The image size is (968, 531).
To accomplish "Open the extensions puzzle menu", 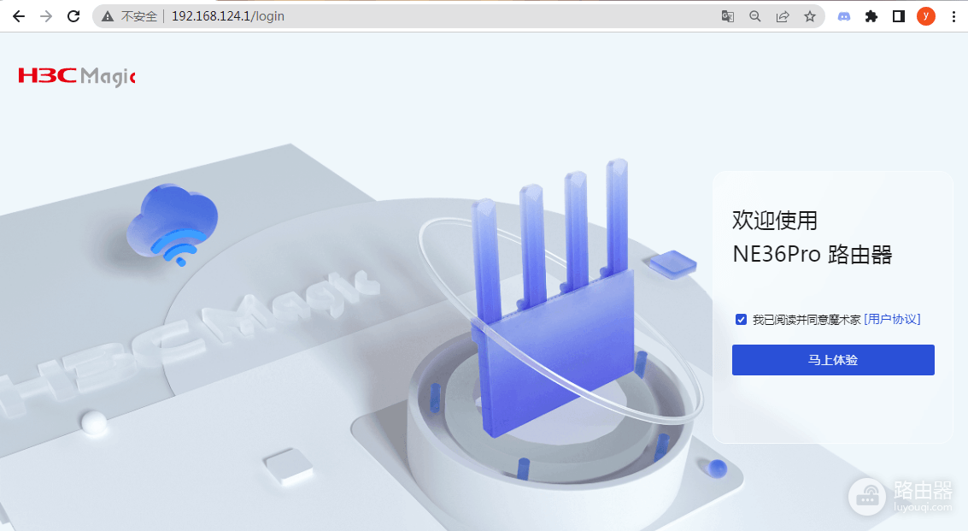I will (871, 16).
